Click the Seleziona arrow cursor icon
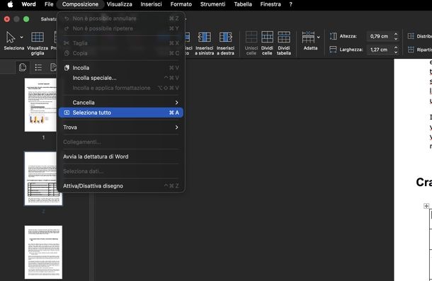Image resolution: width=432 pixels, height=281 pixels. click(x=11, y=38)
